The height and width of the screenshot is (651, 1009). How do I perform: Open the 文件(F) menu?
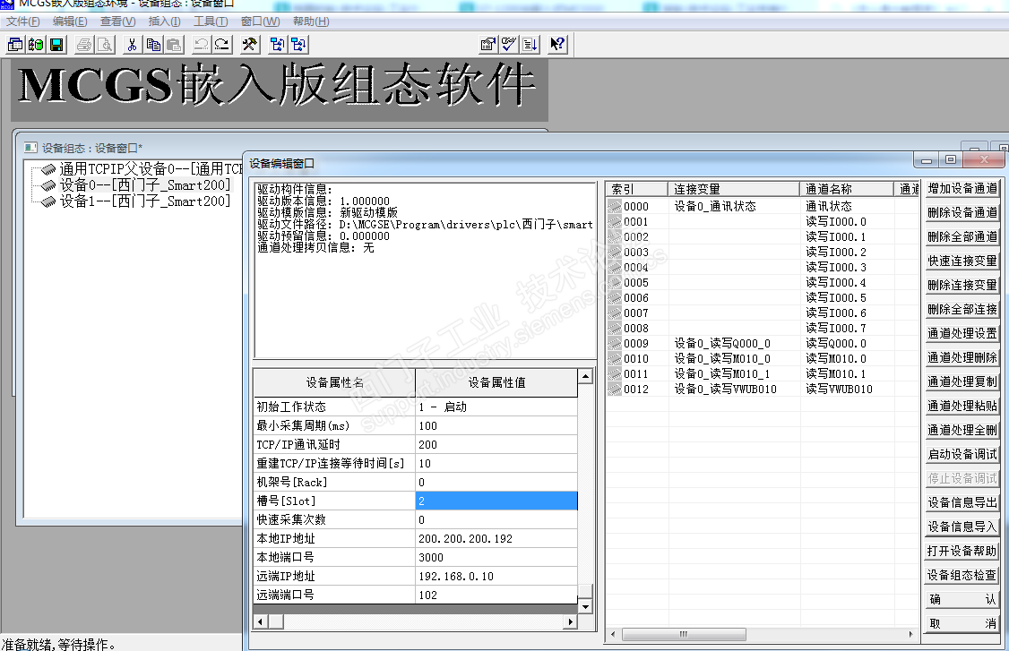pyautogui.click(x=22, y=21)
